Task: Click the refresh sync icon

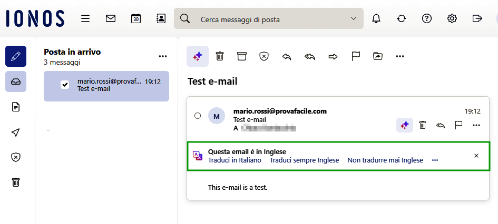Action: pos(402,19)
